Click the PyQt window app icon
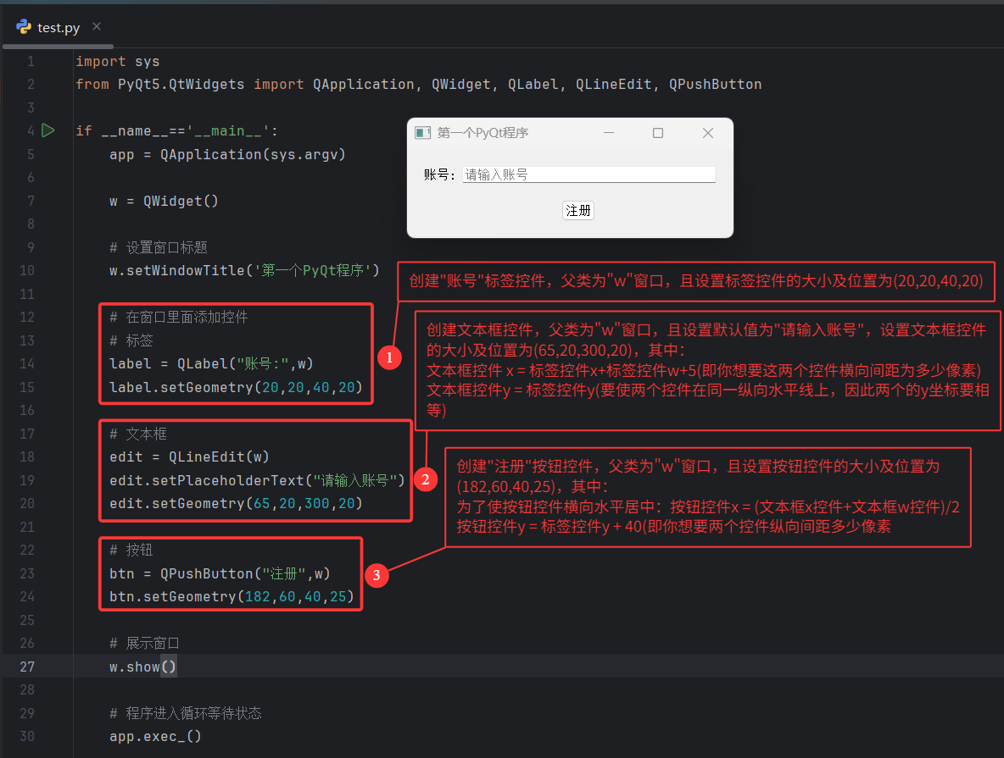The height and width of the screenshot is (758, 1004). coord(422,132)
